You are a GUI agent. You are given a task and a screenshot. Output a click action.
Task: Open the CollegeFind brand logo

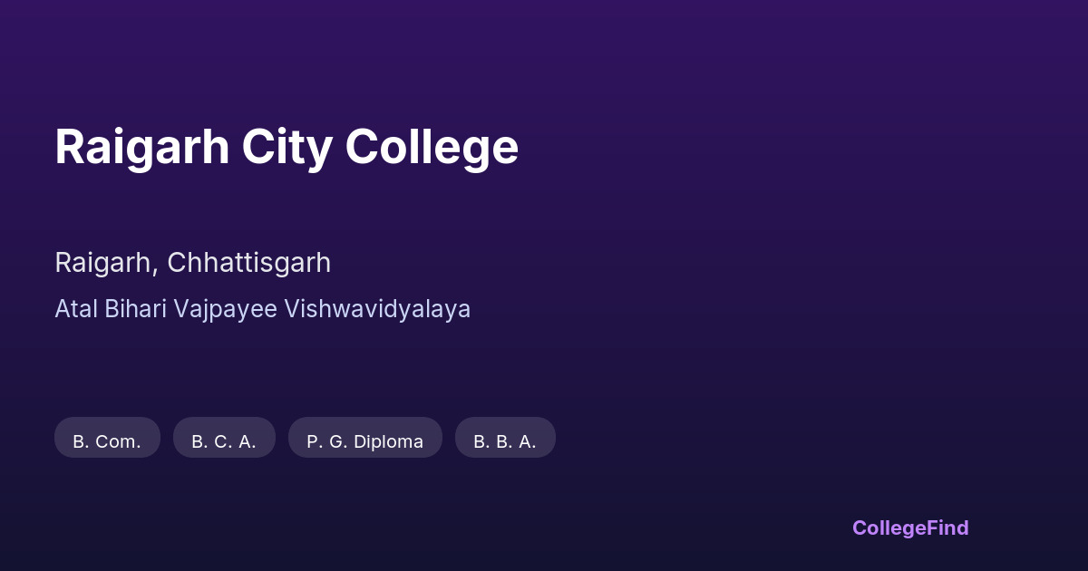pos(910,527)
